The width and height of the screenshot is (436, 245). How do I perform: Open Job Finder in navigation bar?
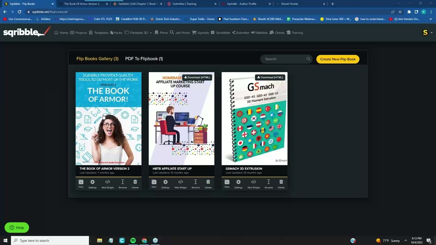coord(180,33)
